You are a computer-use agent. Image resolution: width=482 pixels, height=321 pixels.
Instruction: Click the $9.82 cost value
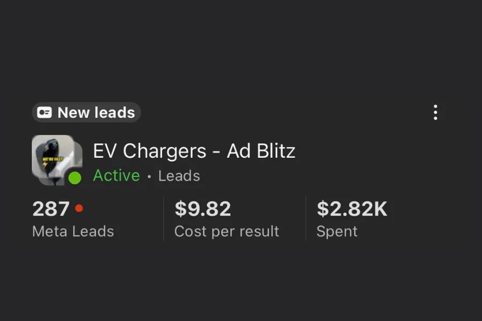pyautogui.click(x=202, y=209)
